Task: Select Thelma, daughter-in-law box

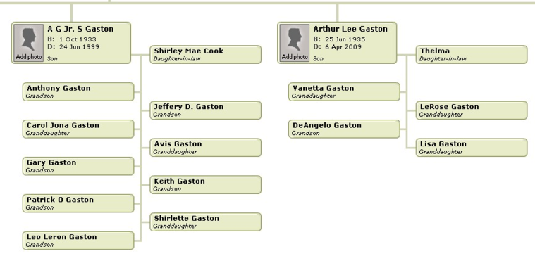Action: click(472, 54)
